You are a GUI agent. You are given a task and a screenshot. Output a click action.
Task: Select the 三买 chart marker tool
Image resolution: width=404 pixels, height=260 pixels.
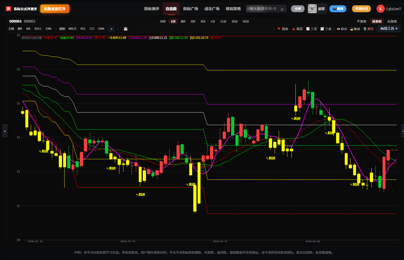[312, 29]
